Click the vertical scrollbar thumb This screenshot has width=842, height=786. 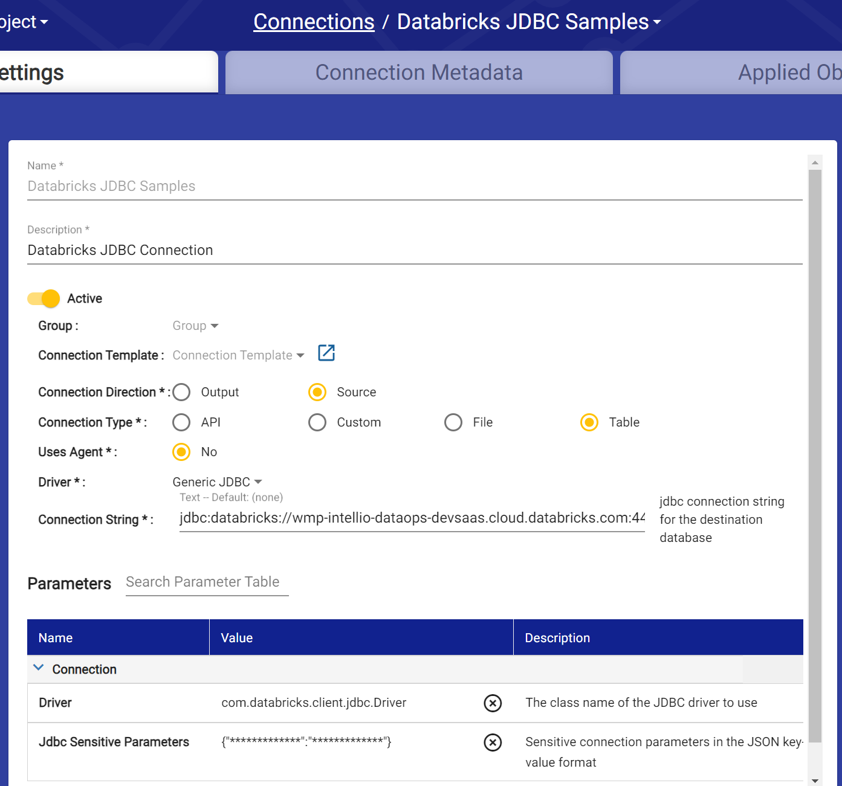click(815, 456)
